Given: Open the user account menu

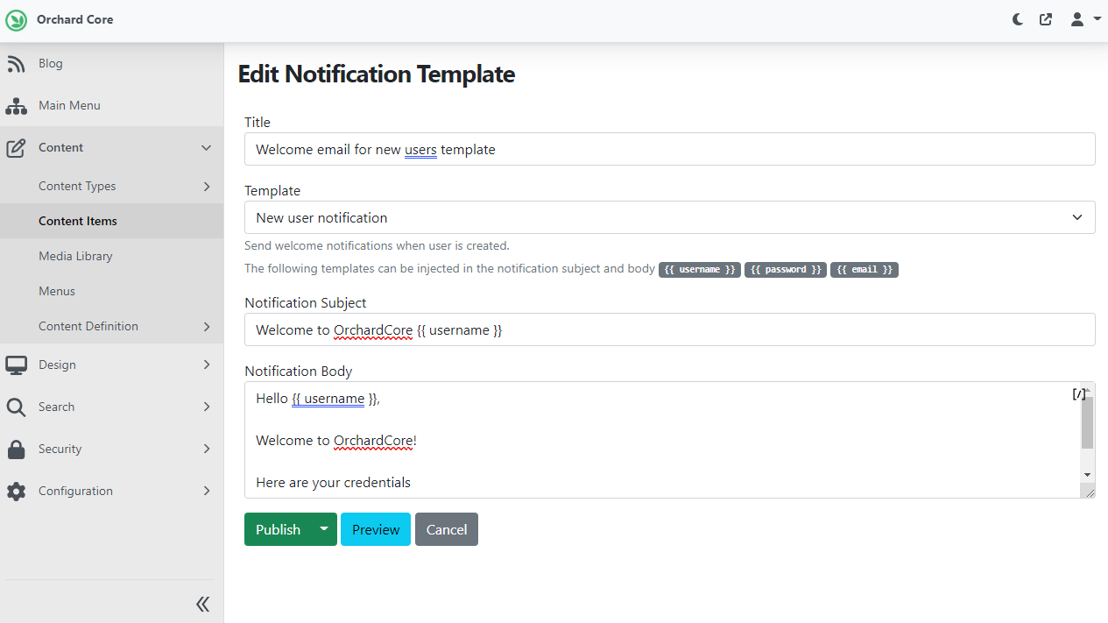Looking at the screenshot, I should click(x=1085, y=19).
